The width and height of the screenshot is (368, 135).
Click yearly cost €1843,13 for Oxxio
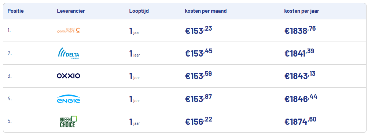coord(300,76)
